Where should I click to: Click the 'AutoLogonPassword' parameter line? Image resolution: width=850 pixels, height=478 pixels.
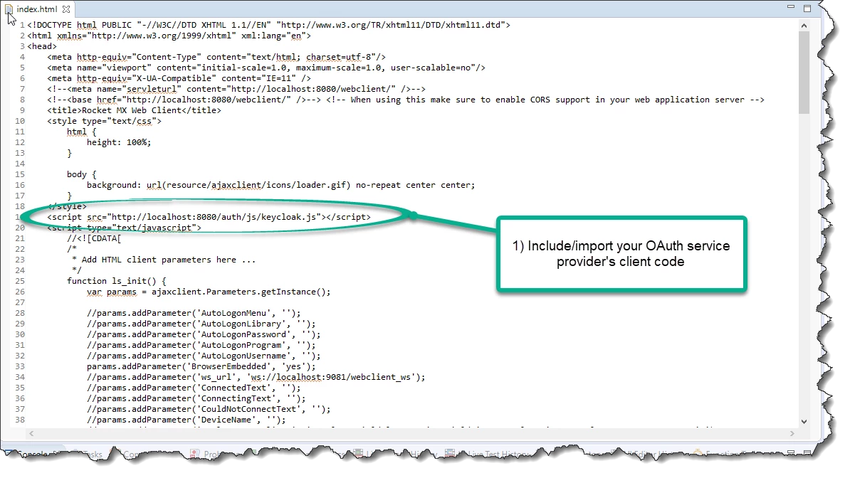tap(204, 335)
